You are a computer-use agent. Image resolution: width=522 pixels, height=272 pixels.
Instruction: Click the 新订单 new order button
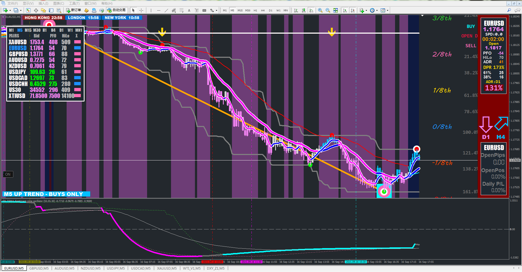[73, 10]
